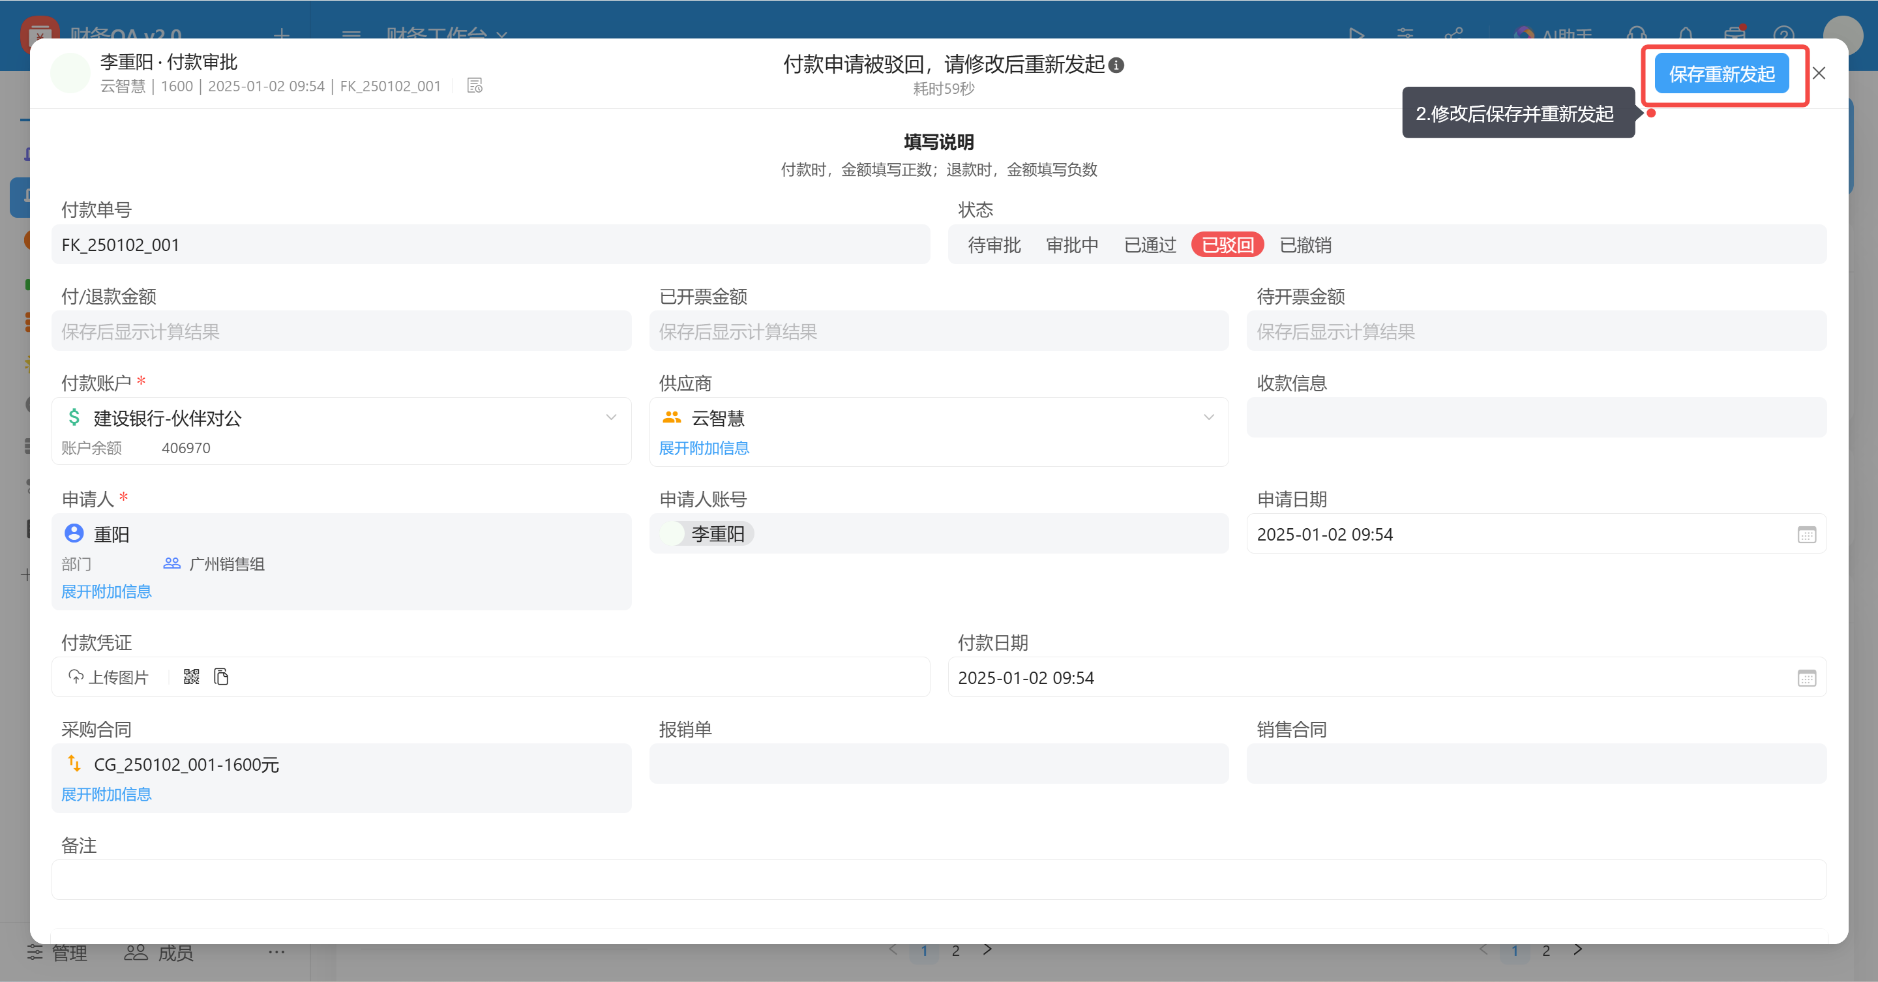Image resolution: width=1878 pixels, height=982 pixels.
Task: Click the 付/退款金额 calculated field
Action: pyautogui.click(x=341, y=332)
